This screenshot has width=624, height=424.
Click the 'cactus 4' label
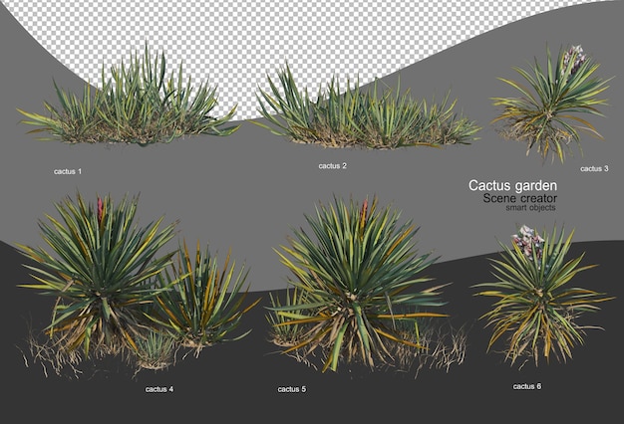click(x=159, y=389)
